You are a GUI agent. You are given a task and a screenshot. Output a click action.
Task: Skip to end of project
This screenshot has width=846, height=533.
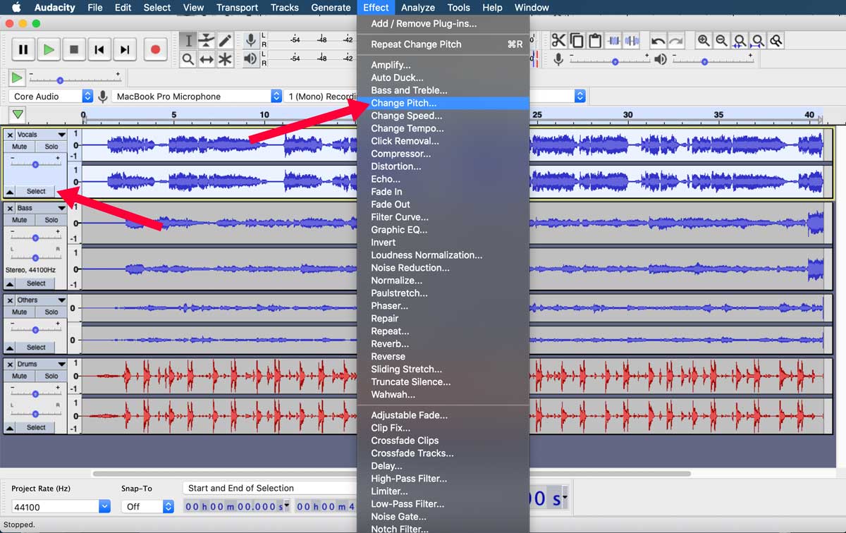(x=125, y=49)
